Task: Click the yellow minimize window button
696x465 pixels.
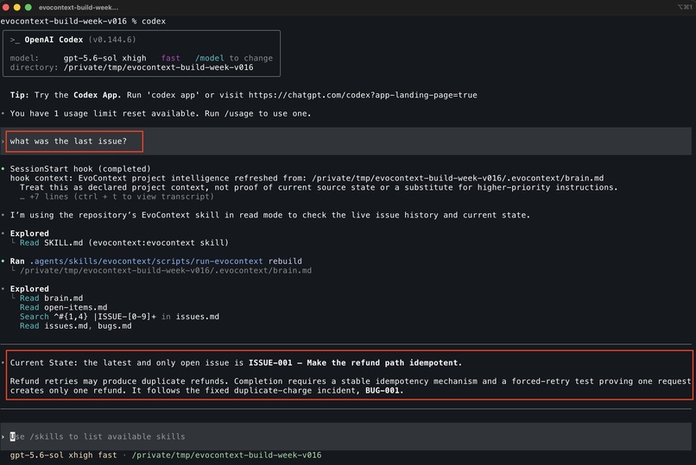Action: click(17, 7)
